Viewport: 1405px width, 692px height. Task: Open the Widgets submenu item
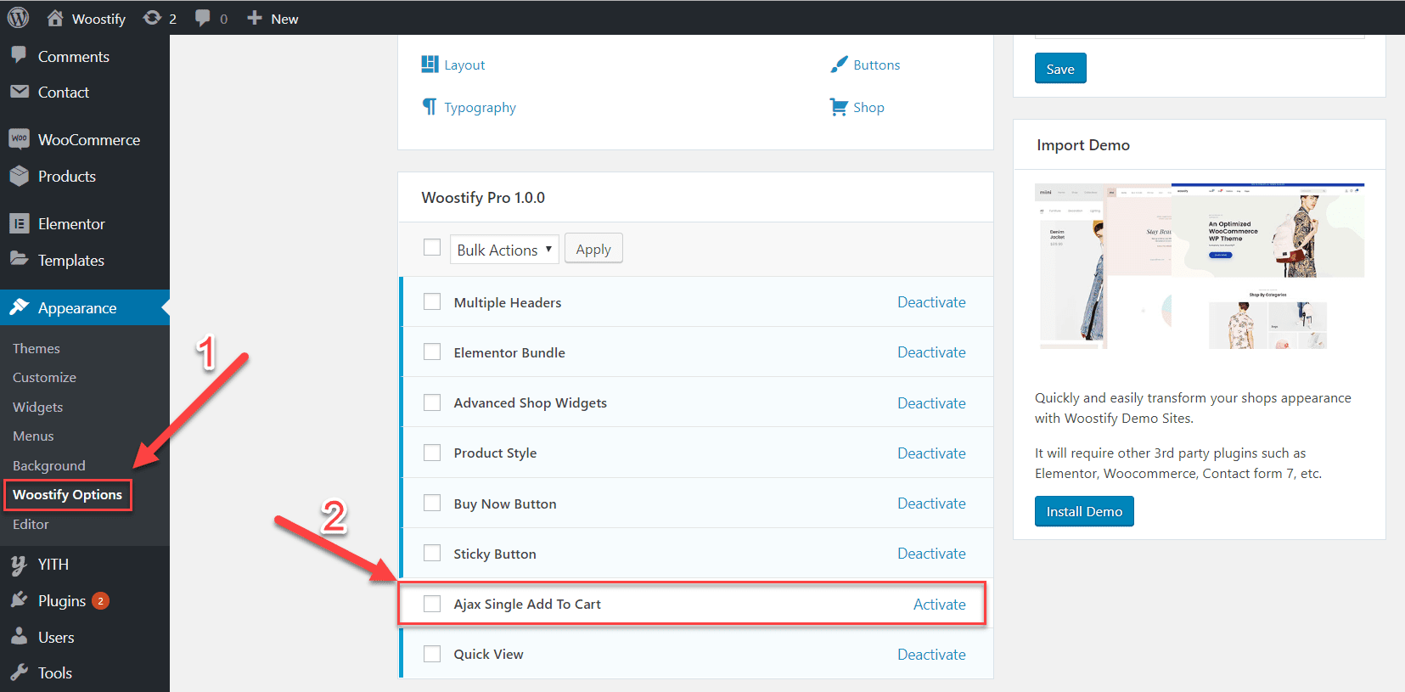click(38, 407)
